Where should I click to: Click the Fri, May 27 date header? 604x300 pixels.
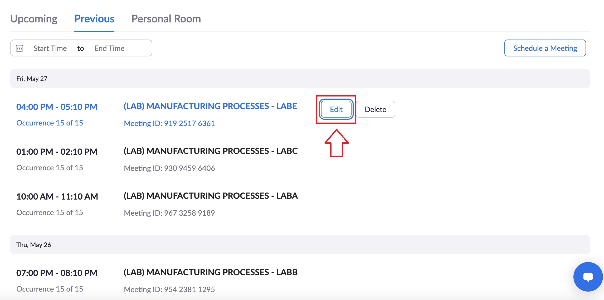point(32,78)
